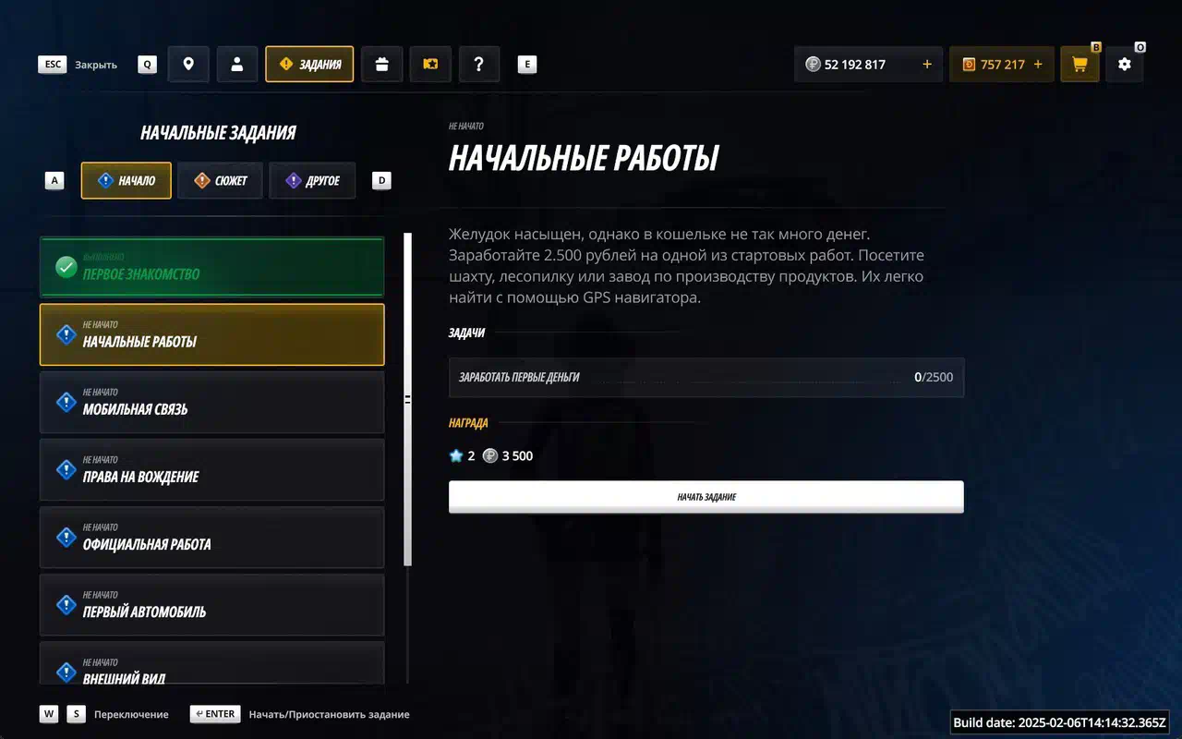Select the Задания tab

309,65
